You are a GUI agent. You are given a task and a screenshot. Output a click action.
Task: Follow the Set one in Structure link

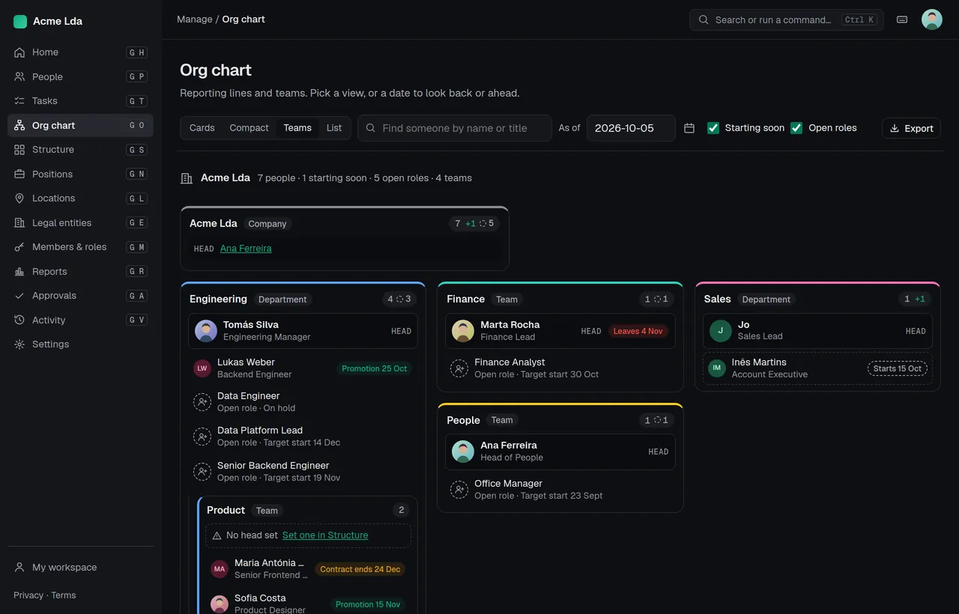(x=325, y=535)
